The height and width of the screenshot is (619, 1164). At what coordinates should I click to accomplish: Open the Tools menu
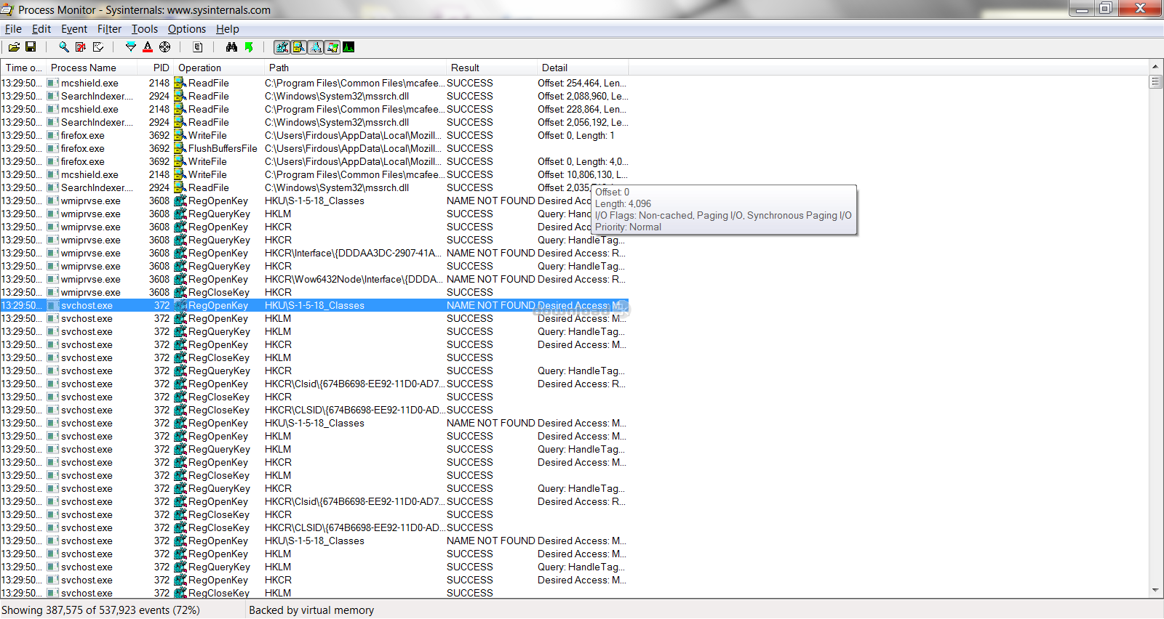[145, 29]
